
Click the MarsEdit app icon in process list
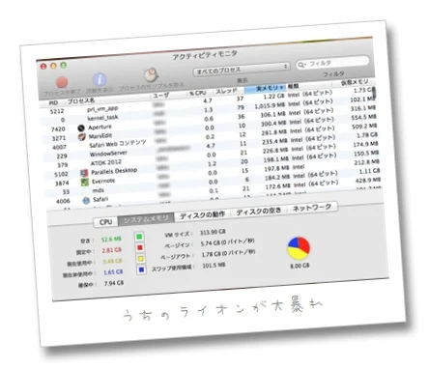[x=82, y=137]
